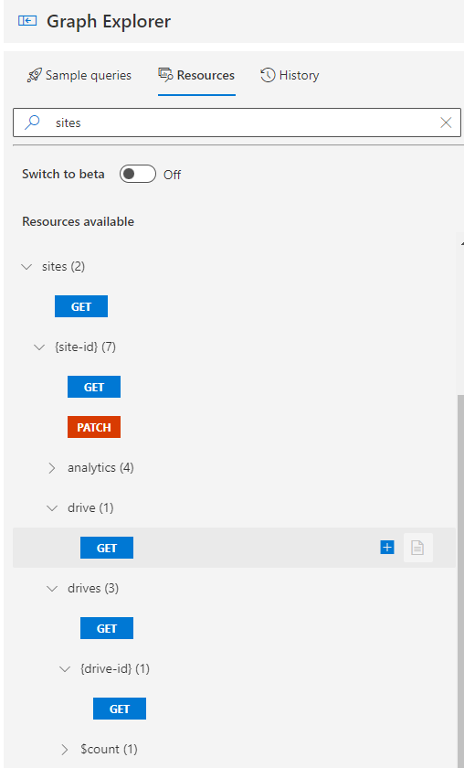This screenshot has width=464, height=768.
Task: Clear the sites search text
Action: click(446, 123)
